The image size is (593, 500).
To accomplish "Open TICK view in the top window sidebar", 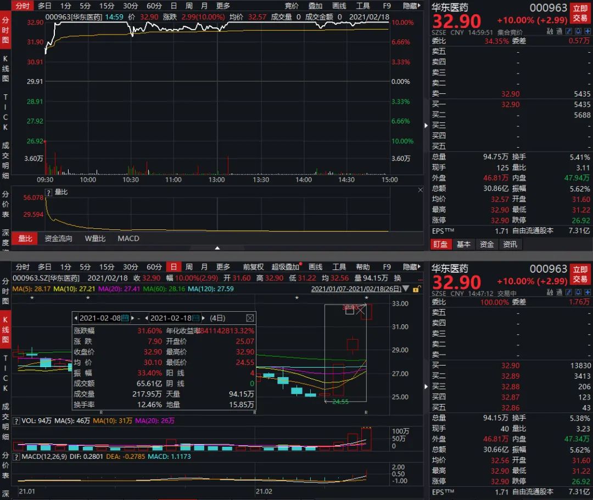I will pyautogui.click(x=5, y=112).
